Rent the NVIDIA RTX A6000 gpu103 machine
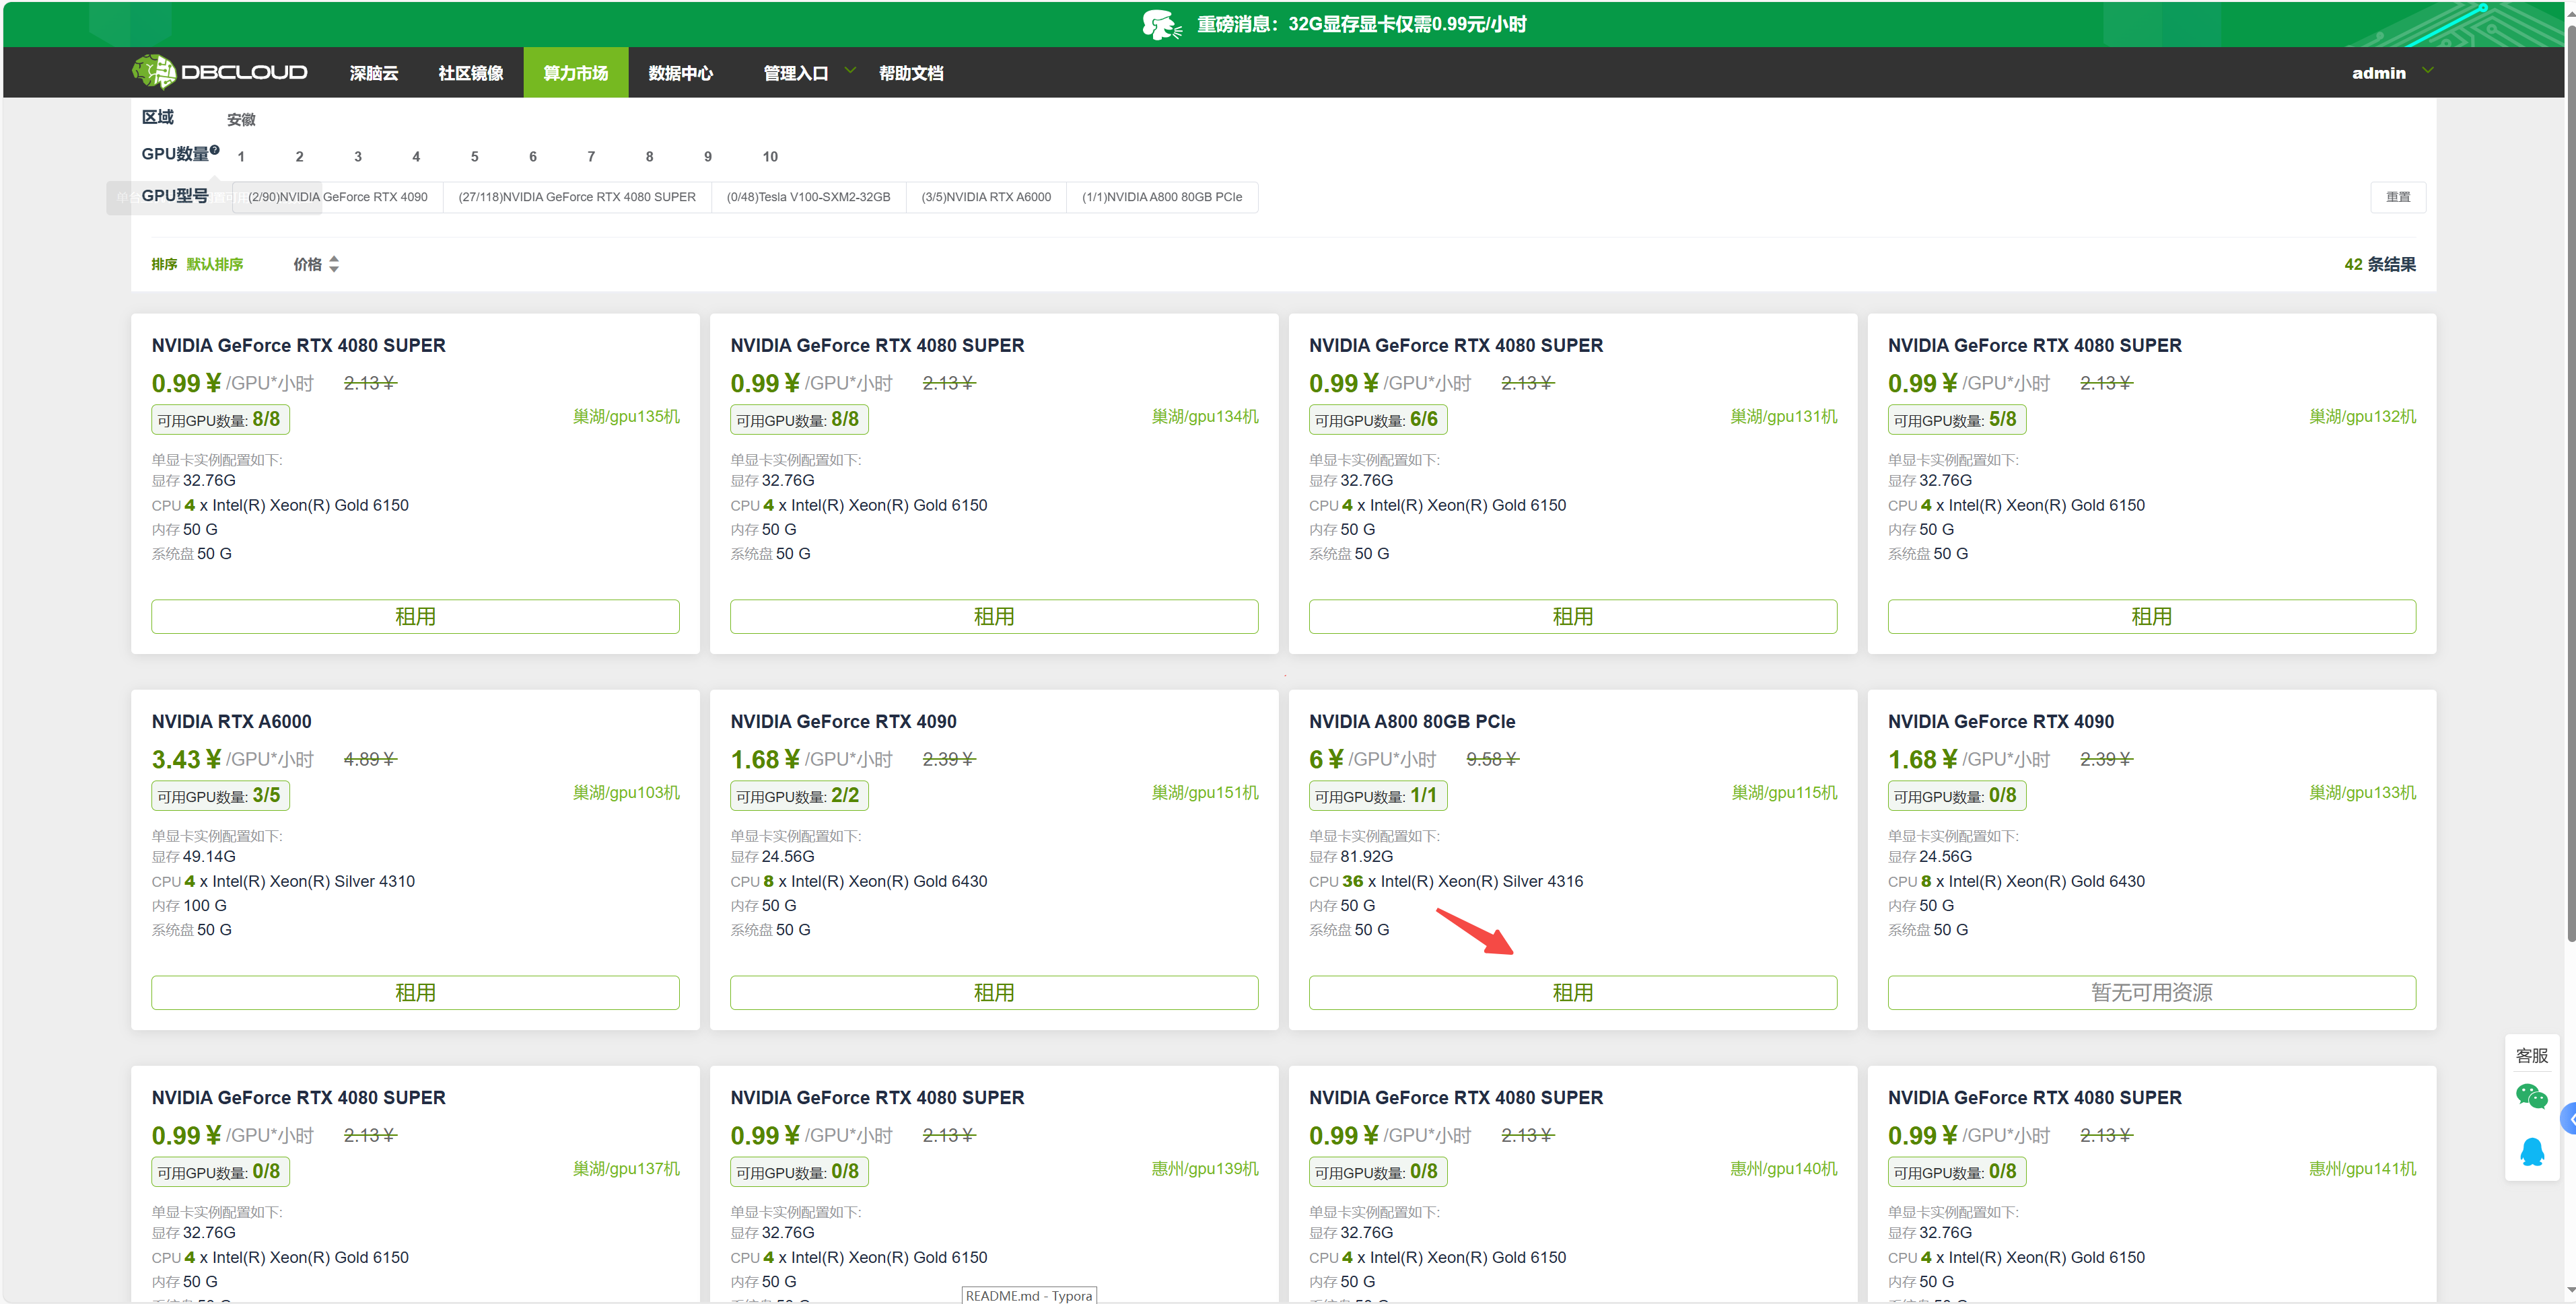The height and width of the screenshot is (1304, 2576). point(415,992)
